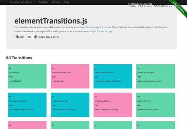Open the Usage nav item
This screenshot has height=129, width=187.
pos(67,2)
